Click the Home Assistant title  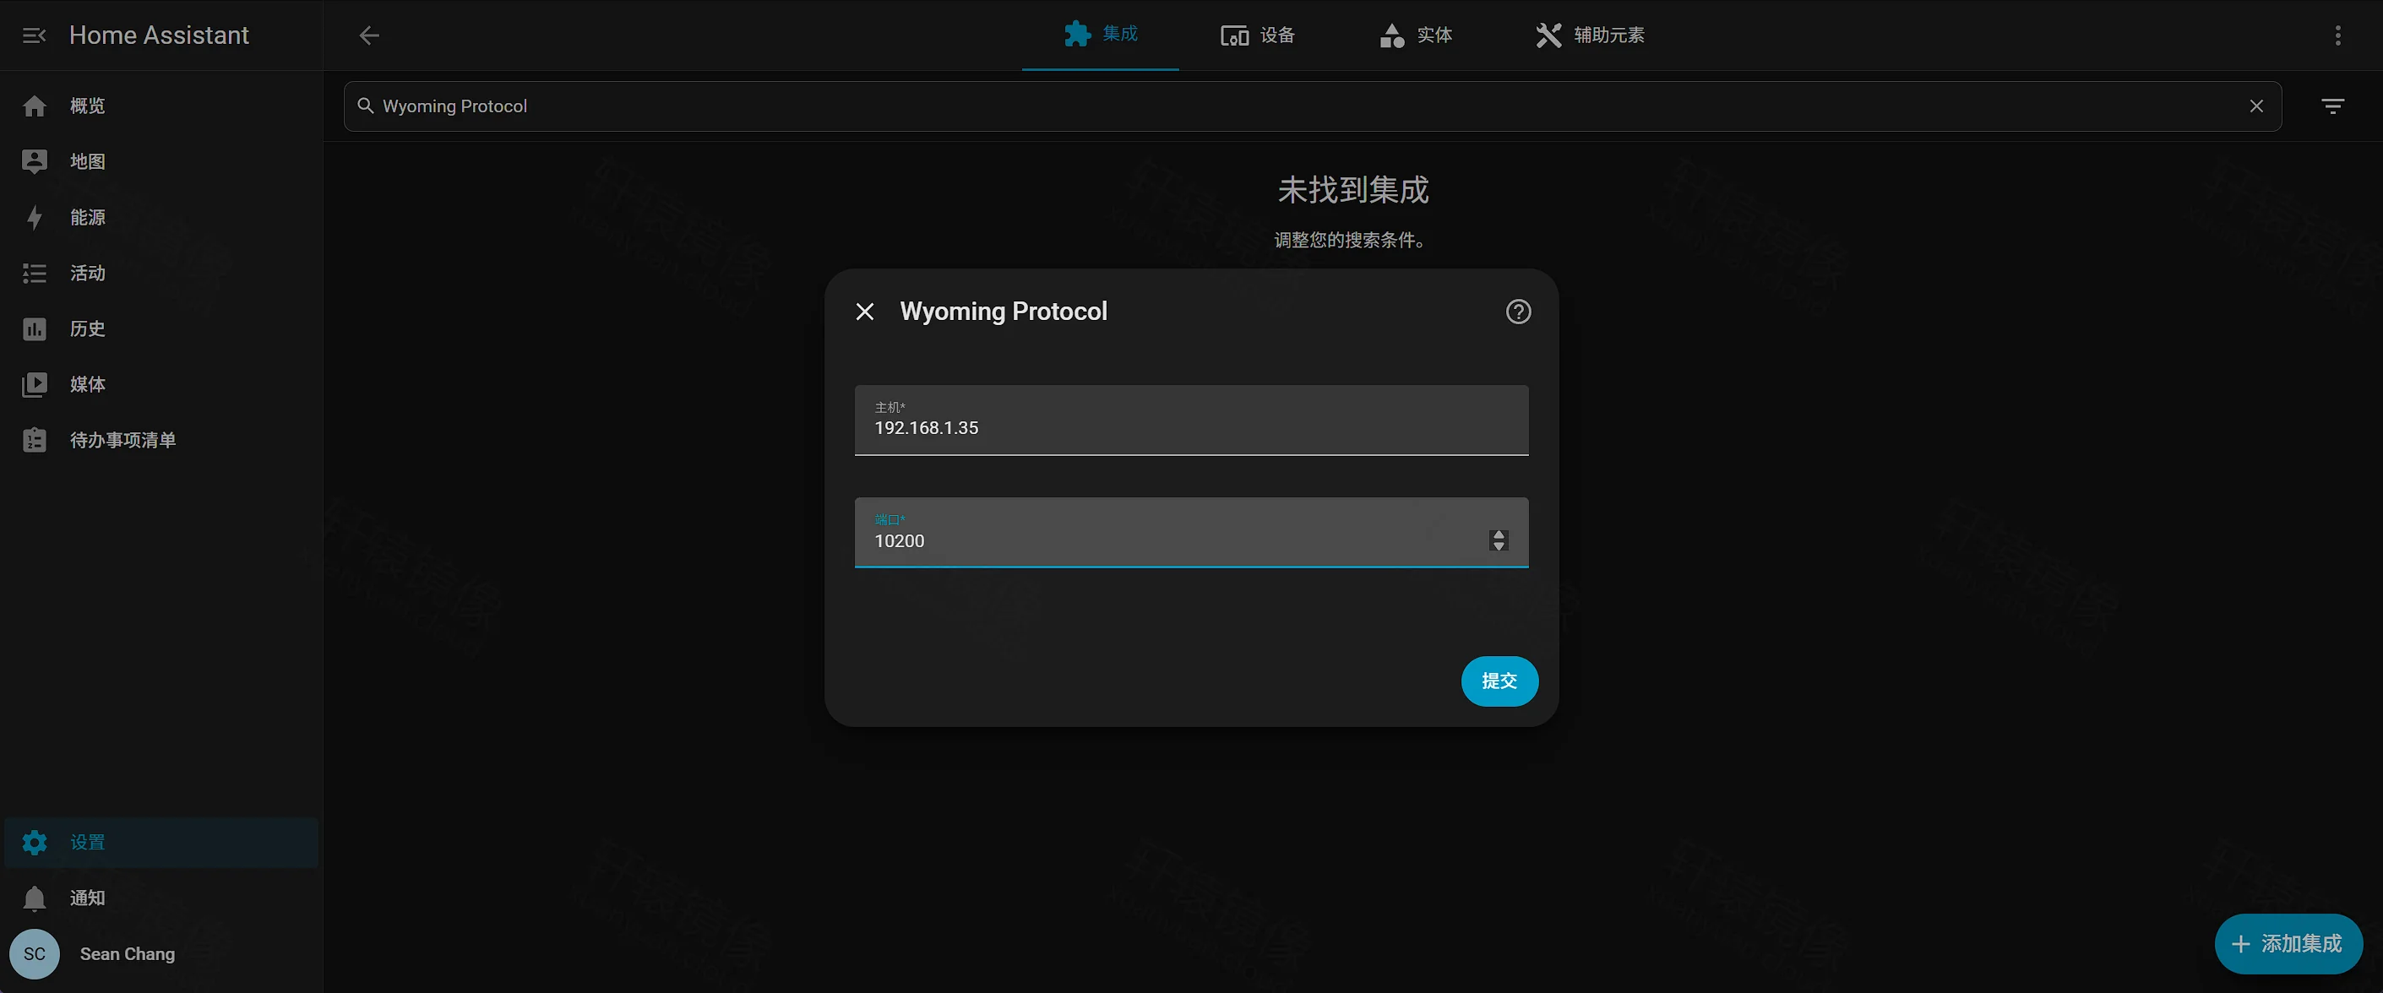tap(159, 35)
